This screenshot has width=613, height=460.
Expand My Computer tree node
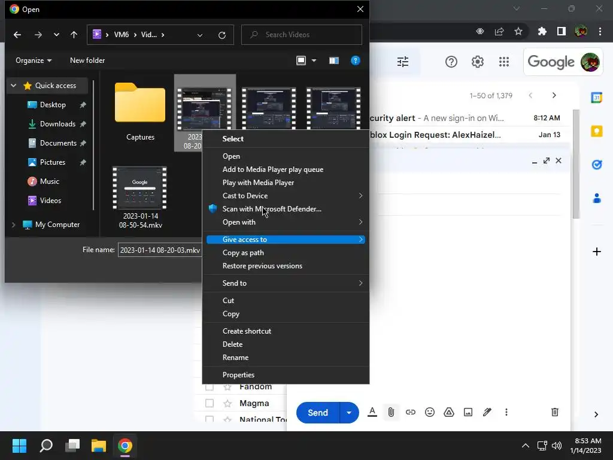tap(14, 225)
